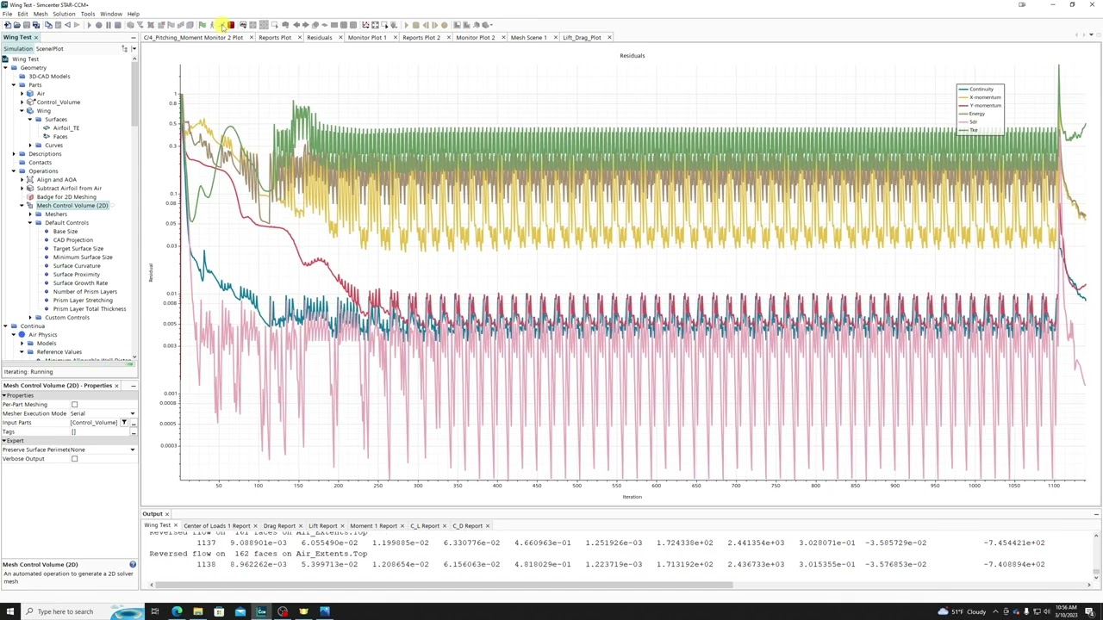Switch to the Lift_Drag_Plot tab

pos(582,38)
